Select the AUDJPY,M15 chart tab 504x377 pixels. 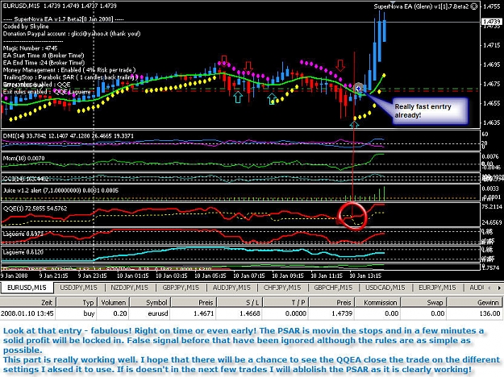pos(231,288)
